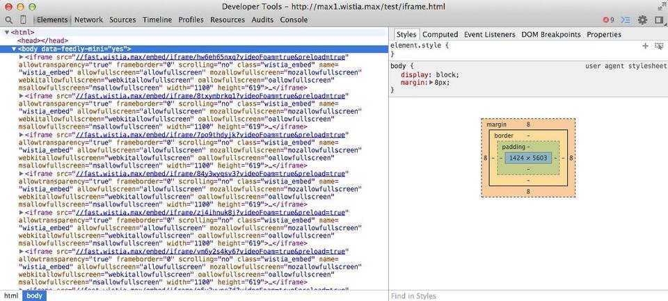Switch to the Audits panel
Image resolution: width=668 pixels, height=301 pixels.
point(262,19)
